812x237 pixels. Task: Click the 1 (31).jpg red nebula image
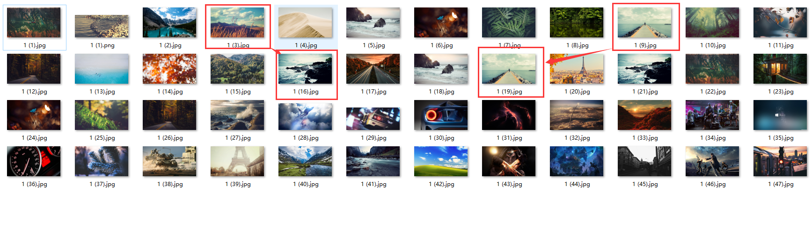click(x=509, y=115)
